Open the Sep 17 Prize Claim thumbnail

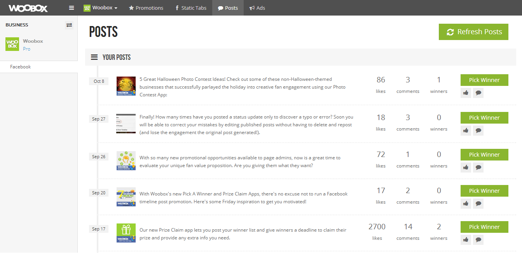point(126,233)
